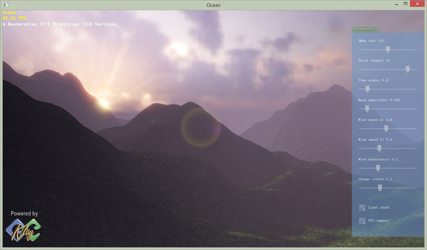Close the Ocean window

point(417,4)
